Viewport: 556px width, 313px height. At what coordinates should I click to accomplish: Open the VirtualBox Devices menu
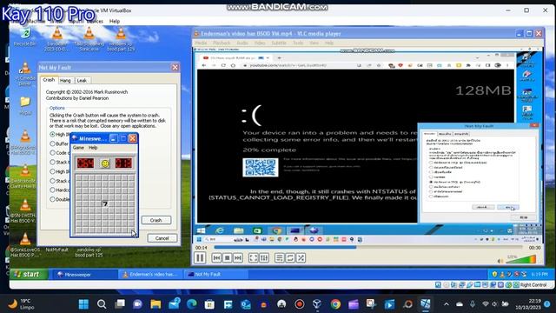[95, 21]
